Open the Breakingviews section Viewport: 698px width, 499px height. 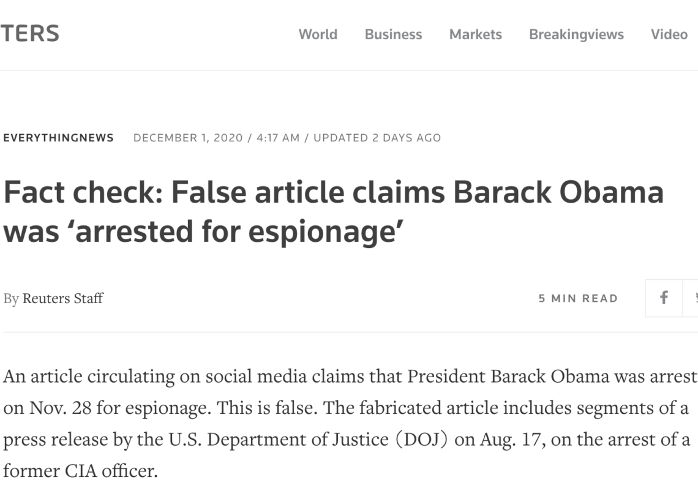point(576,34)
